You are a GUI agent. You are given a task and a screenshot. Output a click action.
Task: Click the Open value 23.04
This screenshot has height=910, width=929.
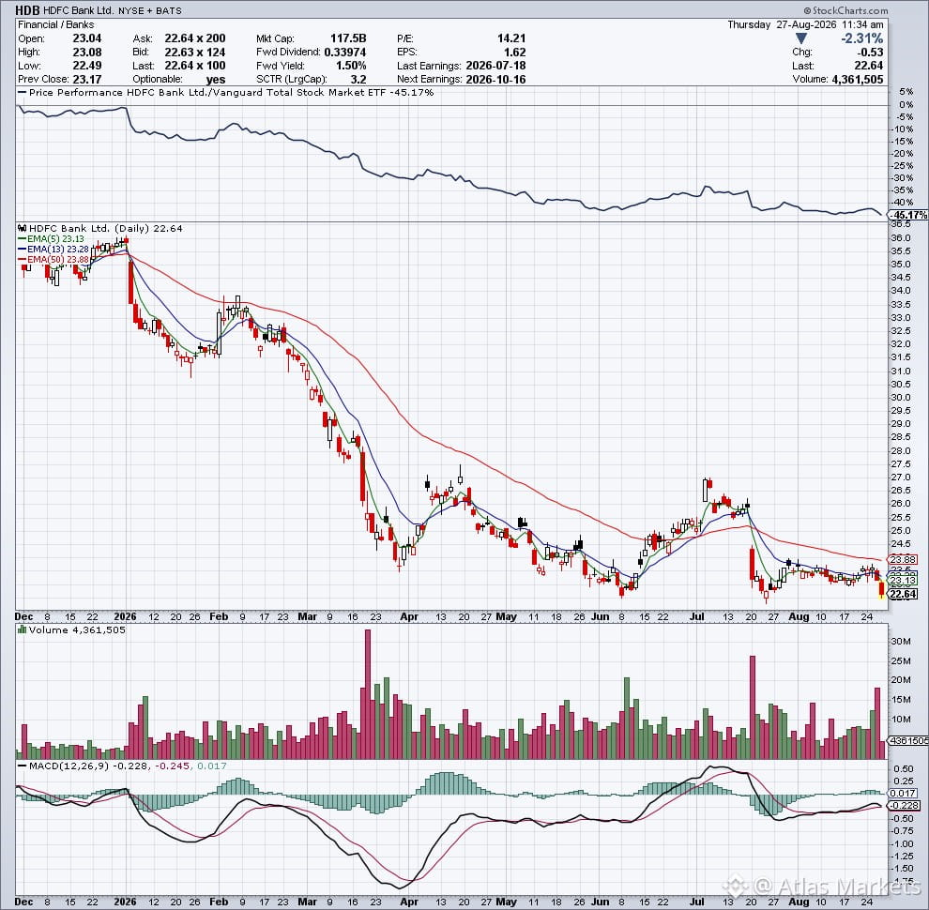[x=87, y=38]
